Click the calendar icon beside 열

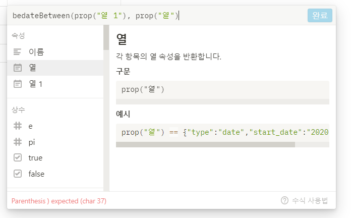pyautogui.click(x=18, y=68)
